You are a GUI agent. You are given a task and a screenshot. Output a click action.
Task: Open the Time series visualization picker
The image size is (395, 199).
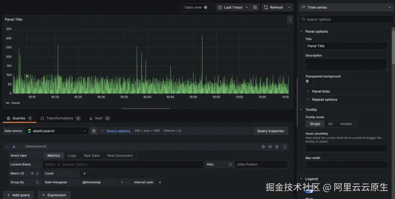coord(346,7)
